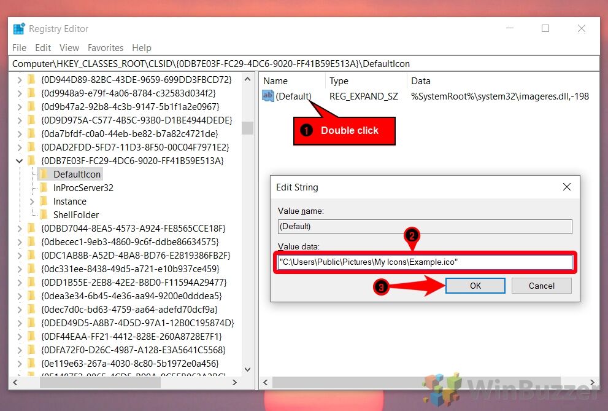
Task: Select the (Default) string value icon
Action: click(267, 95)
